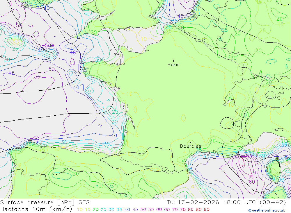
Task: Click the yellow 10 value in bottom legend
Action: click(x=80, y=210)
